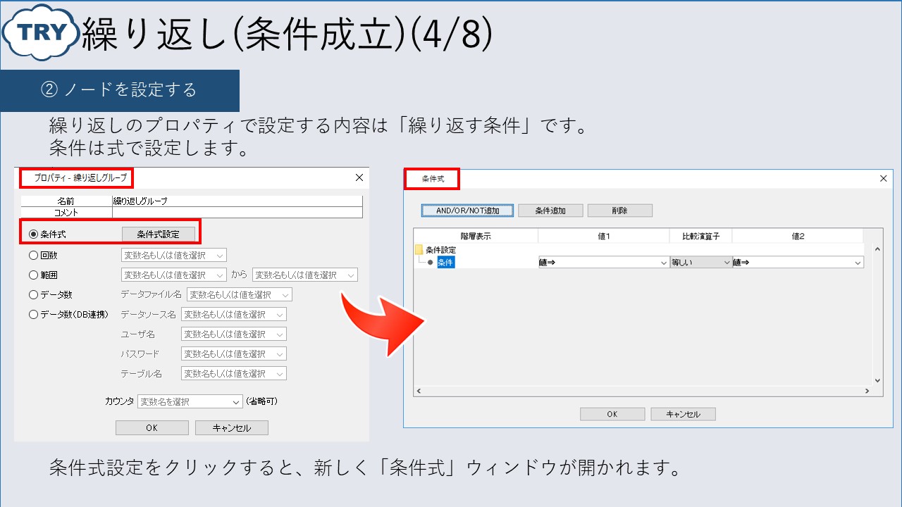Open the 比較演算子 等しい dropdown

[x=700, y=263]
